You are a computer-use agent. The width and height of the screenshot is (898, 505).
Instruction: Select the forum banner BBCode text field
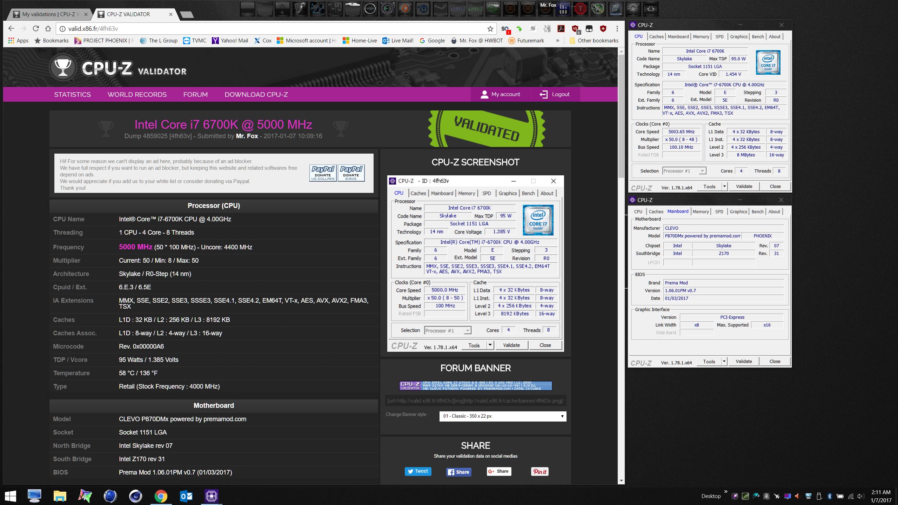(476, 401)
